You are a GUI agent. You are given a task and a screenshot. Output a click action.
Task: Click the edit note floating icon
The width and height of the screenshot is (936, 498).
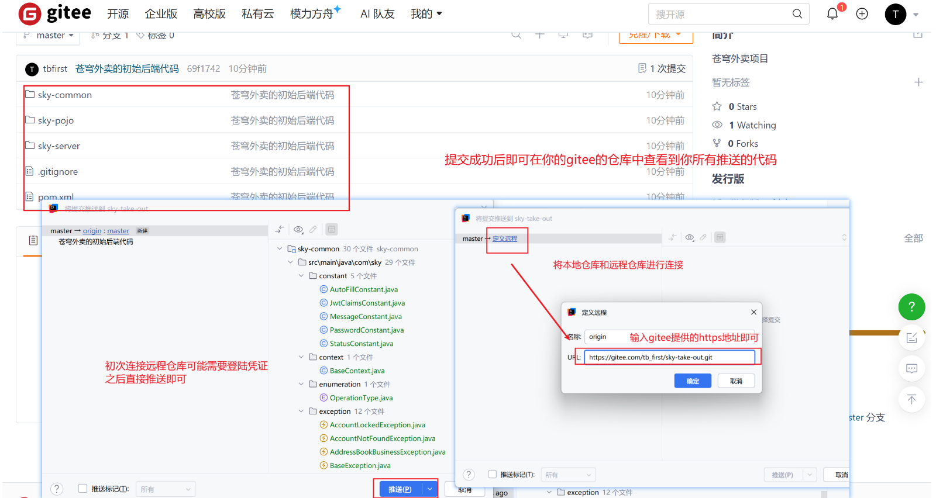tap(911, 337)
